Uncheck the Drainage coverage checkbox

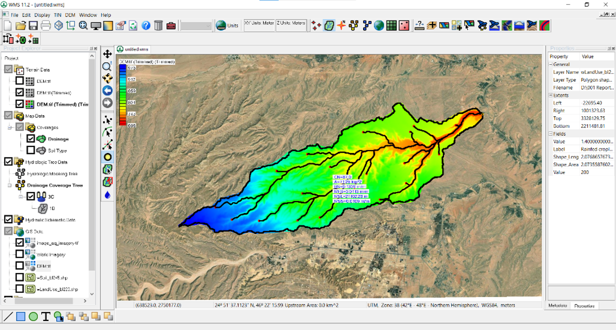[31, 139]
